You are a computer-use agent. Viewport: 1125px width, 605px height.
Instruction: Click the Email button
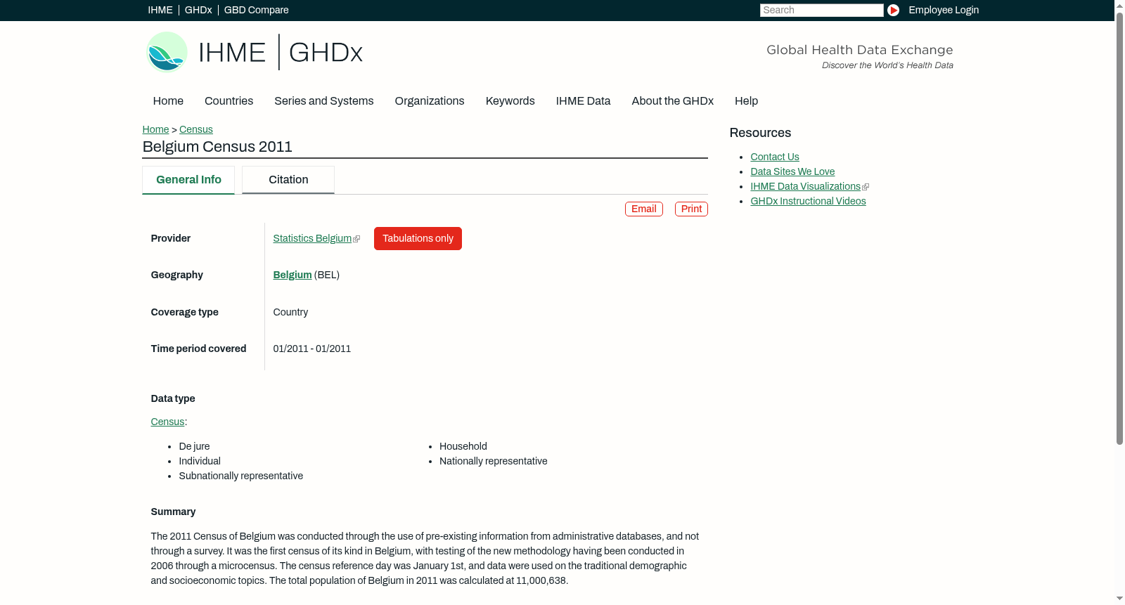[x=644, y=209]
